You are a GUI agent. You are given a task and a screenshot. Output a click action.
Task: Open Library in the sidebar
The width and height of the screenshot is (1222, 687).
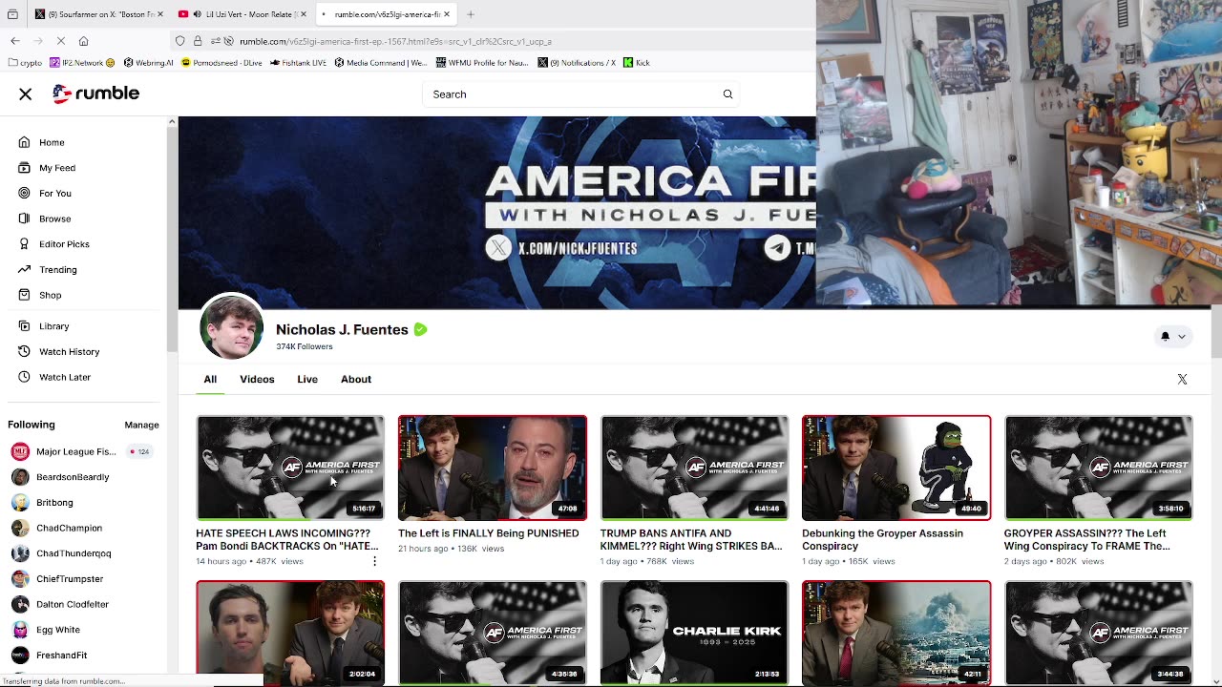click(53, 326)
